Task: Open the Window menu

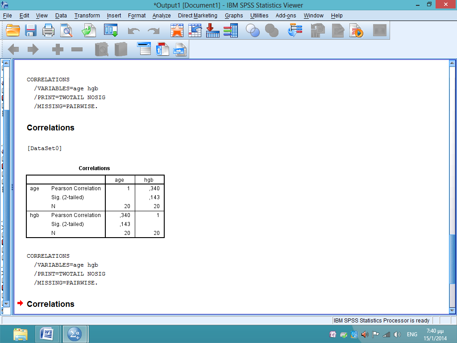Action: pos(314,16)
